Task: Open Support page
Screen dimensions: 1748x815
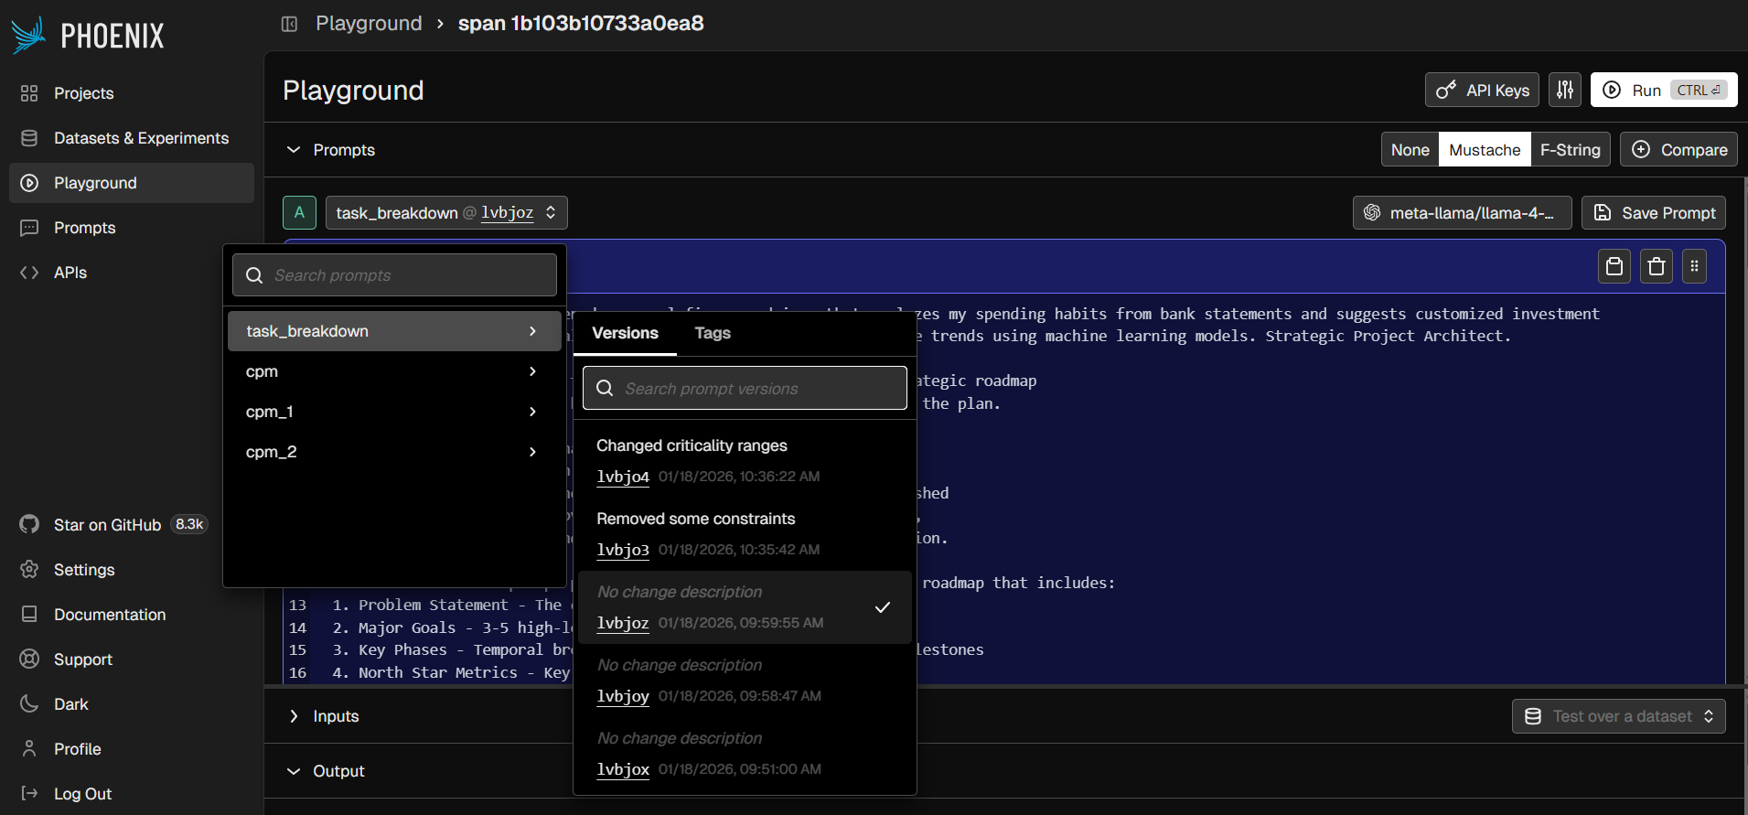Action: pos(132,660)
